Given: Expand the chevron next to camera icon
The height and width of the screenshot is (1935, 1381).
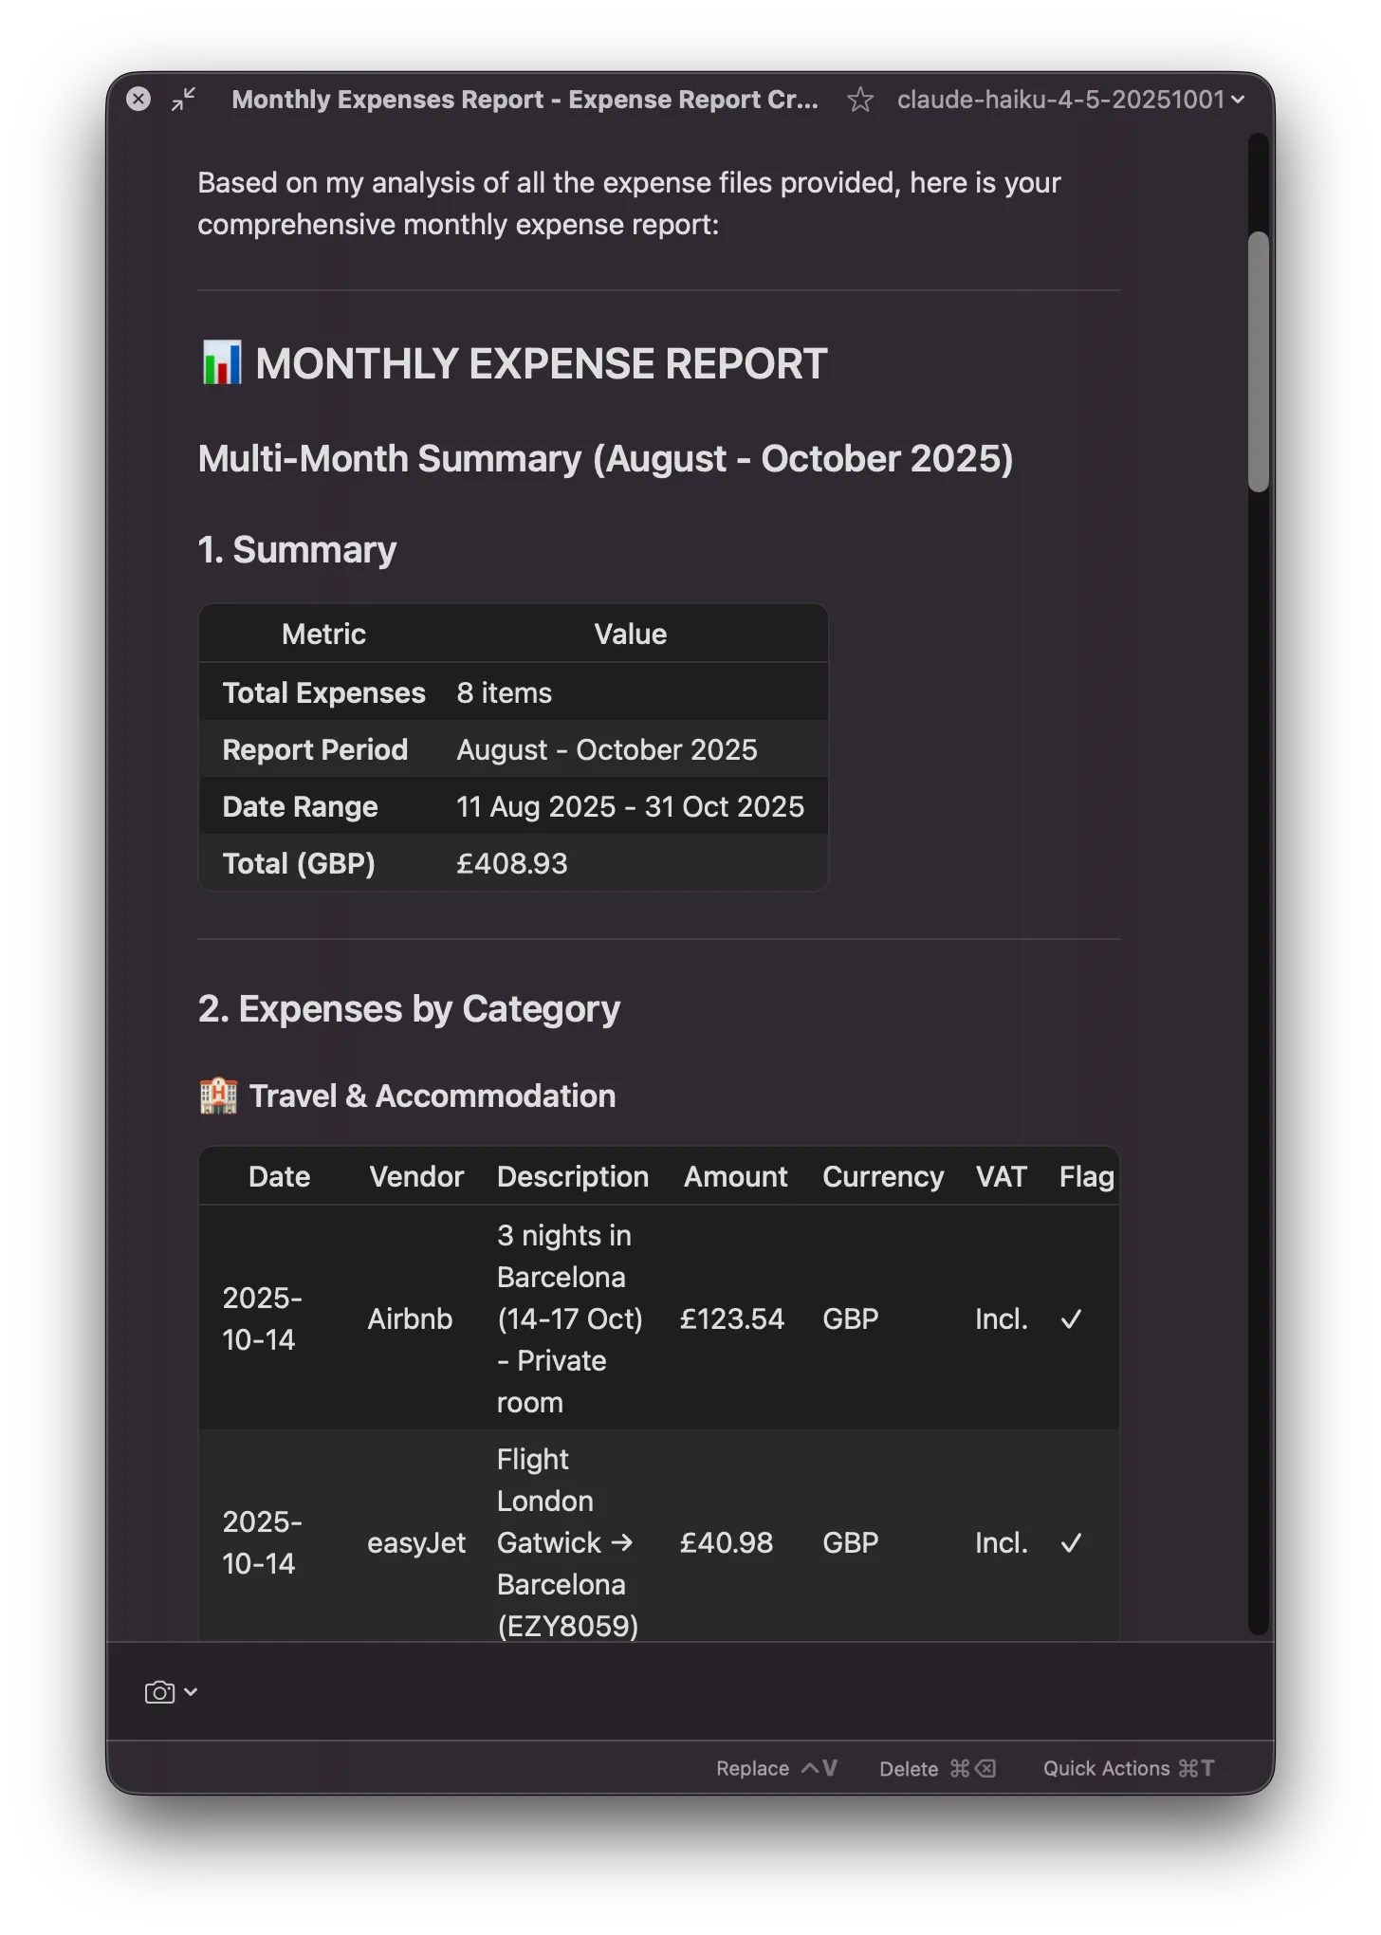Looking at the screenshot, I should [191, 1692].
